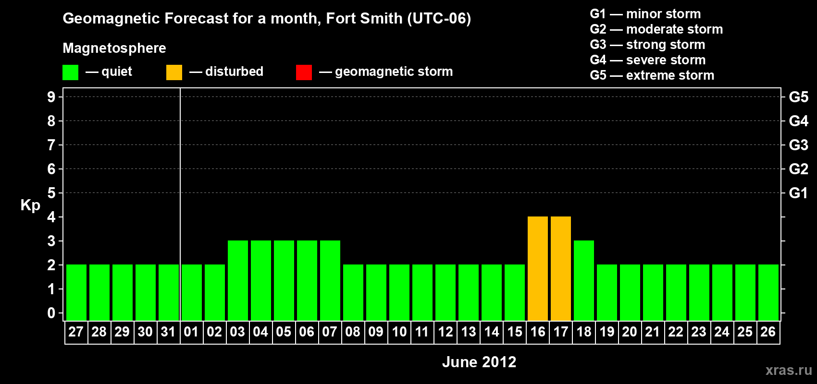Select the green bar for date 03
This screenshot has width=817, height=384.
[x=238, y=280]
